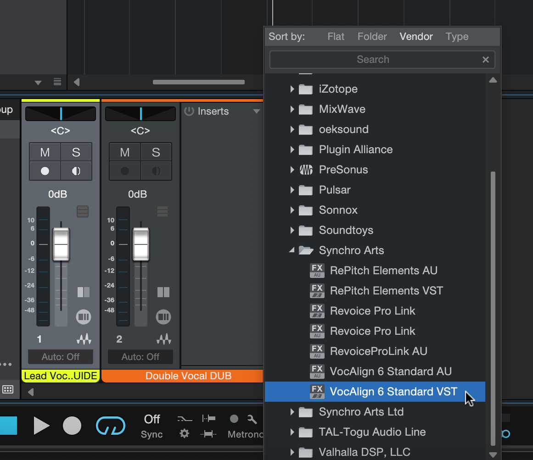Sort plugins by Folder
This screenshot has height=460, width=533.
pos(372,36)
